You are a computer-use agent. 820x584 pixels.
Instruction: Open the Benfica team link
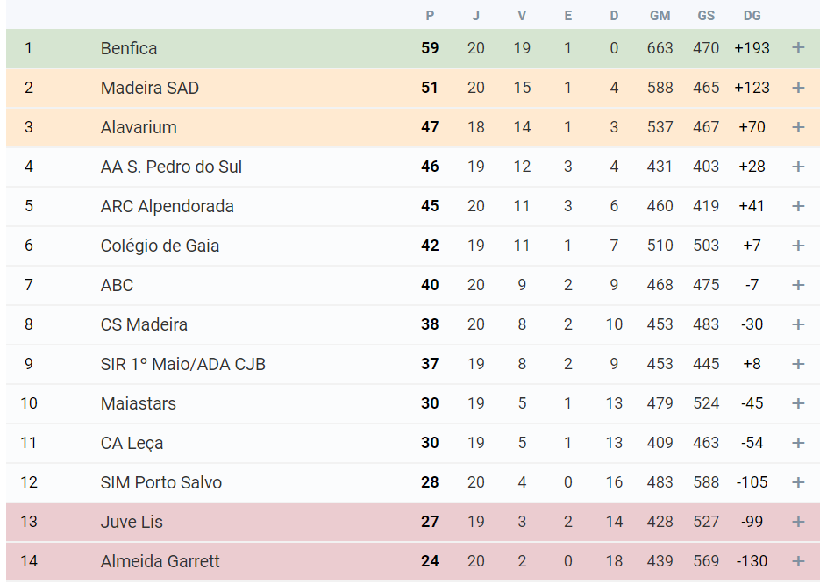(x=129, y=48)
